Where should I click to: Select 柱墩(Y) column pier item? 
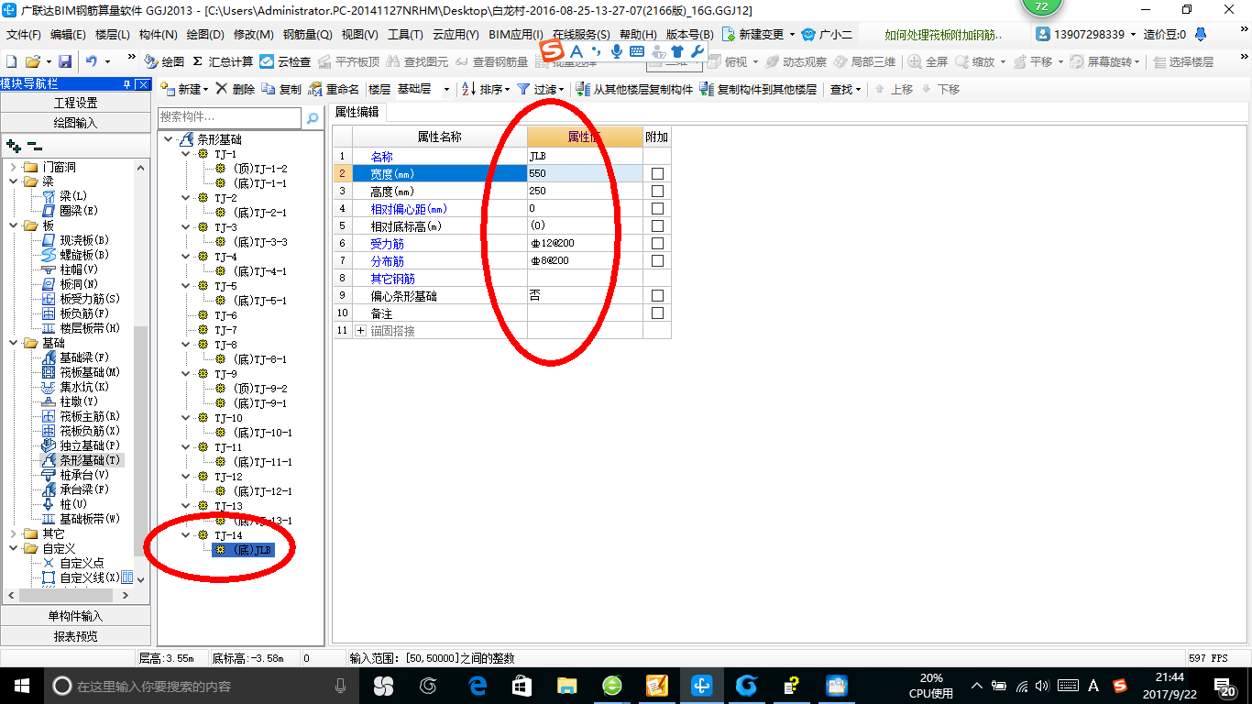[70, 401]
